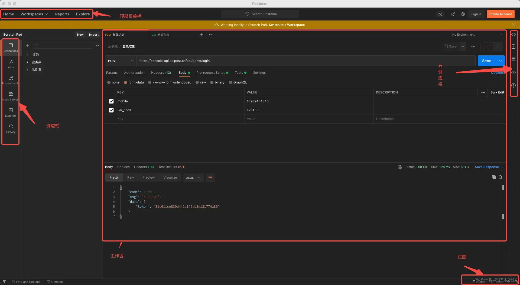
Task: Uncheck the mobile parameter checkbox
Action: pos(111,101)
